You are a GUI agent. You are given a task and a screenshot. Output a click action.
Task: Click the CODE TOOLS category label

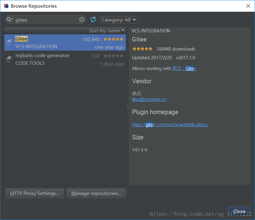(30, 63)
